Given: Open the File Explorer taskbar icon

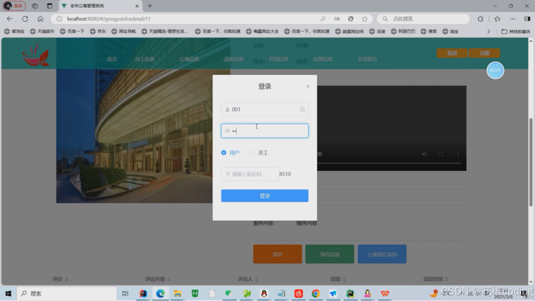Looking at the screenshot, I should click(178, 293).
